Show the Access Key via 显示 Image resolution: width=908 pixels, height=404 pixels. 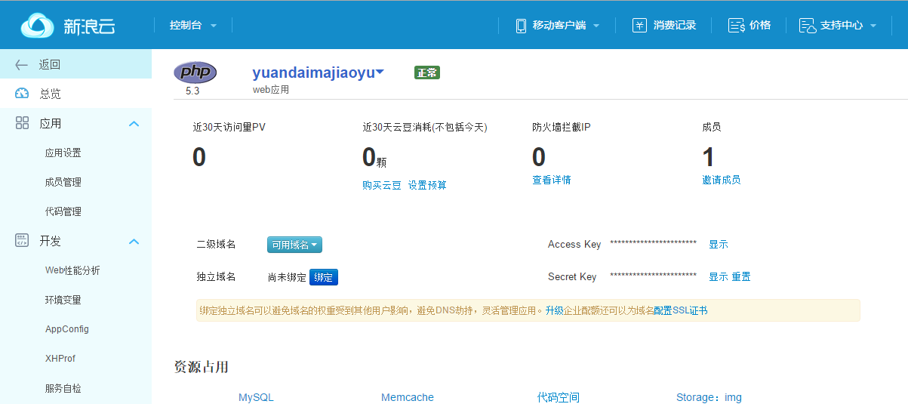tap(719, 245)
